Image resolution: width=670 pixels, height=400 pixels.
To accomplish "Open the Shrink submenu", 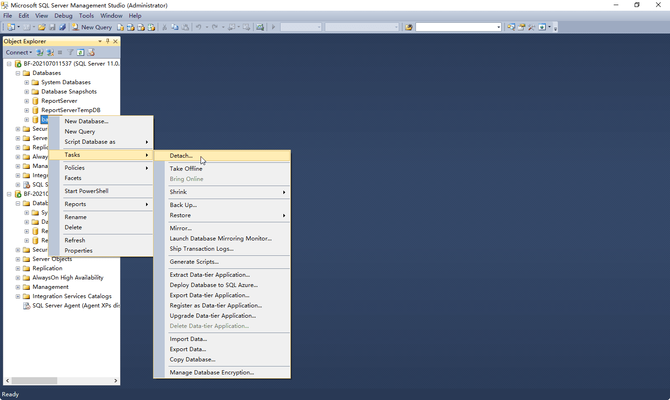I will pyautogui.click(x=222, y=192).
